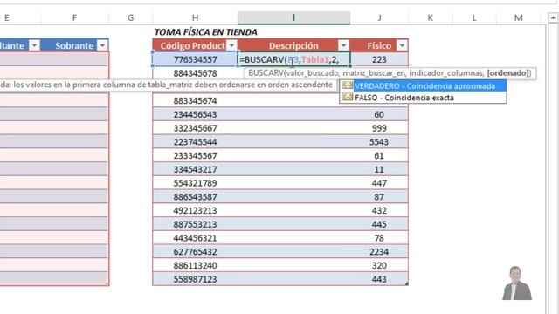Select cell with code 884345678

[195, 73]
